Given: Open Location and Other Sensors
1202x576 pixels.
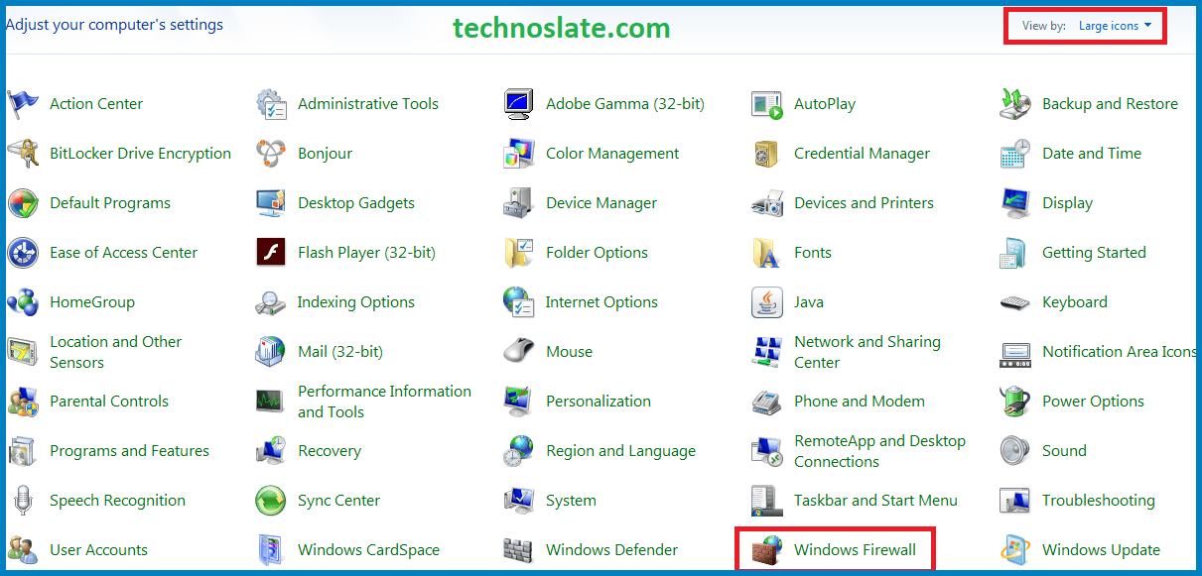Looking at the screenshot, I should point(115,352).
